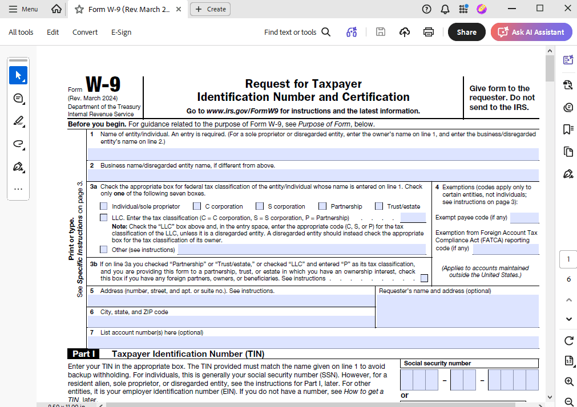Open All tools menu

(21, 32)
